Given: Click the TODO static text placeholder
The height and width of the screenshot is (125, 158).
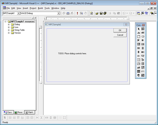Looking at the screenshot, I should coord(72,53).
